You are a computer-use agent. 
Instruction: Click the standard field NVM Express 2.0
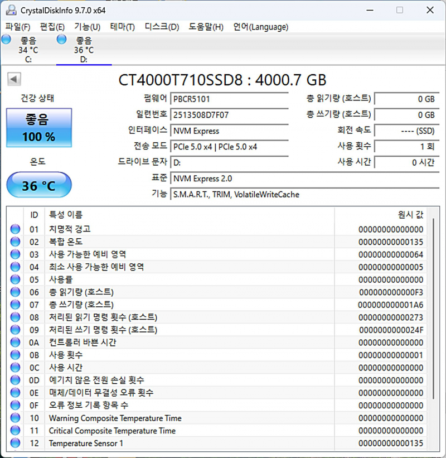tap(305, 179)
